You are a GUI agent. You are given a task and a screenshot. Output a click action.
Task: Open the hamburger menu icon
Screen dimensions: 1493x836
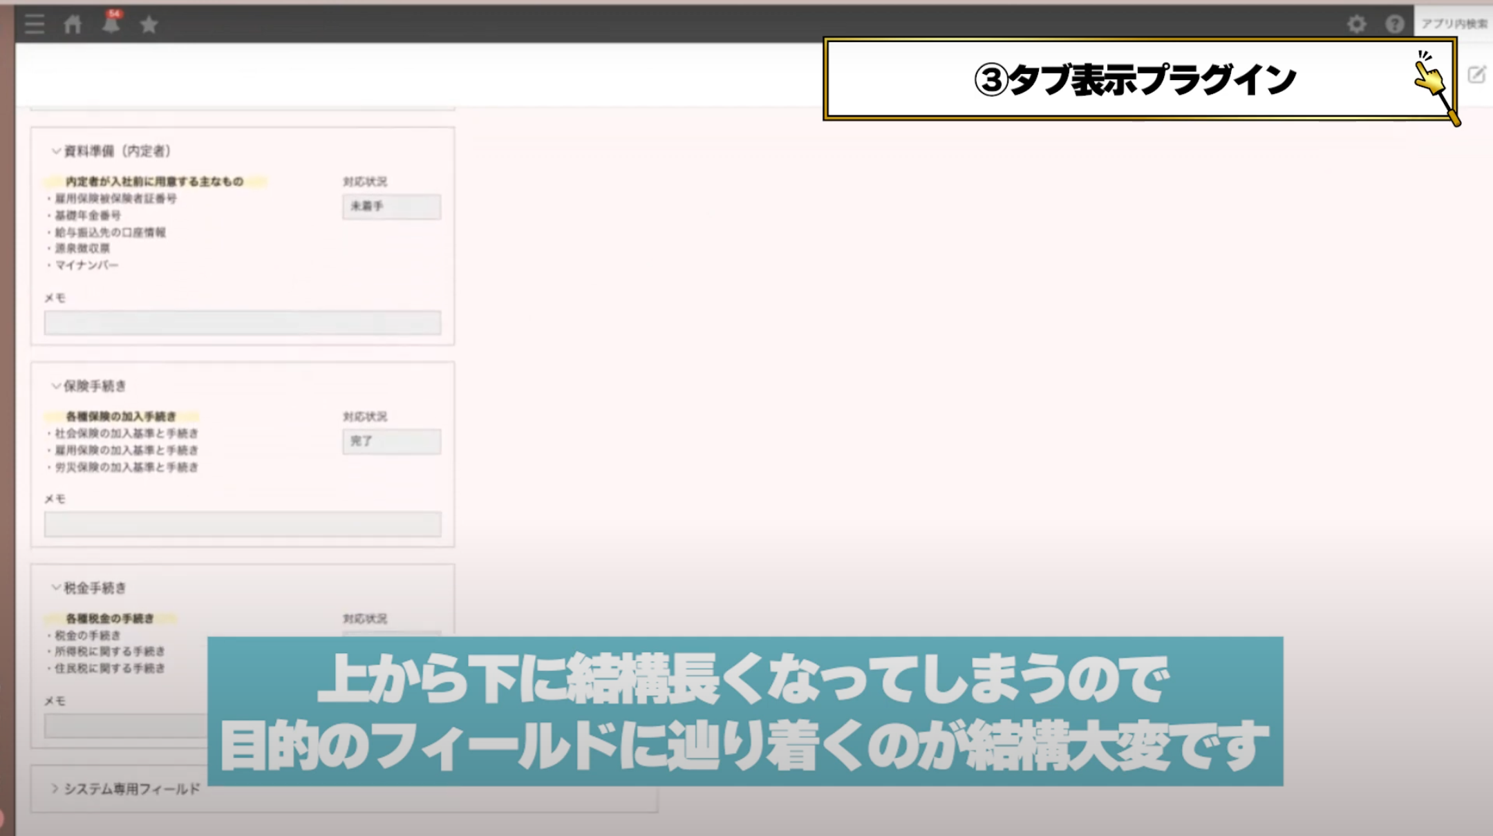click(x=35, y=24)
